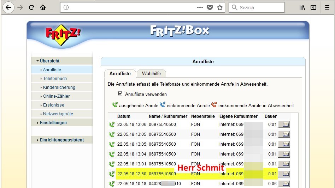Click the Nebenstelle column header

pyautogui.click(x=203, y=116)
